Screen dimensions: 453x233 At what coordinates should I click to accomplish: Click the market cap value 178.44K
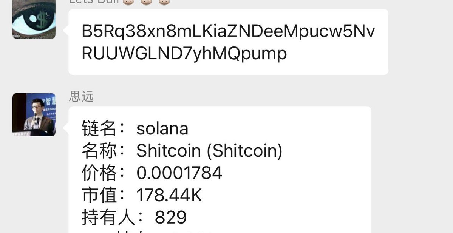tap(169, 195)
